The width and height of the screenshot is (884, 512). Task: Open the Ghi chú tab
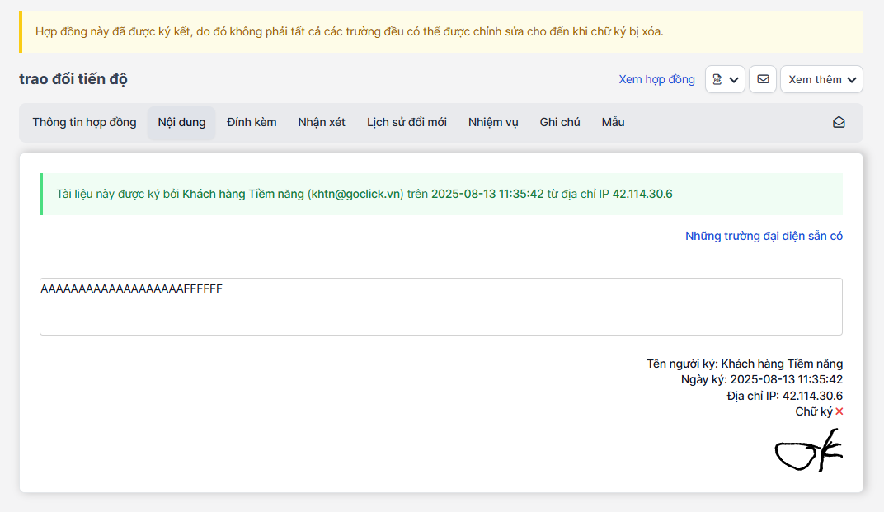[560, 122]
